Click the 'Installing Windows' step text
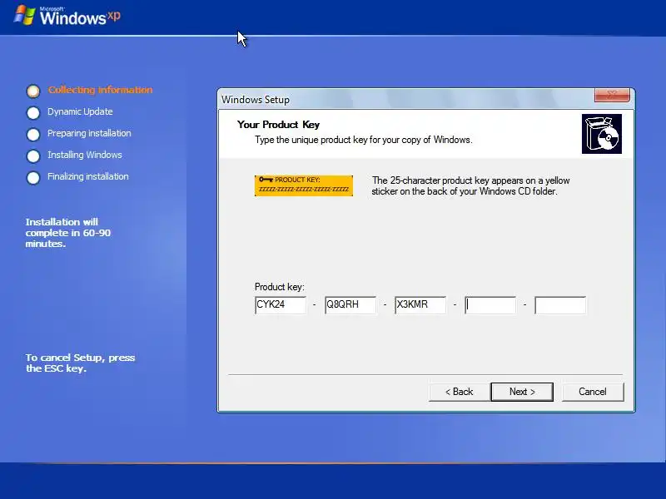Screen dimensions: 666x499 point(85,155)
